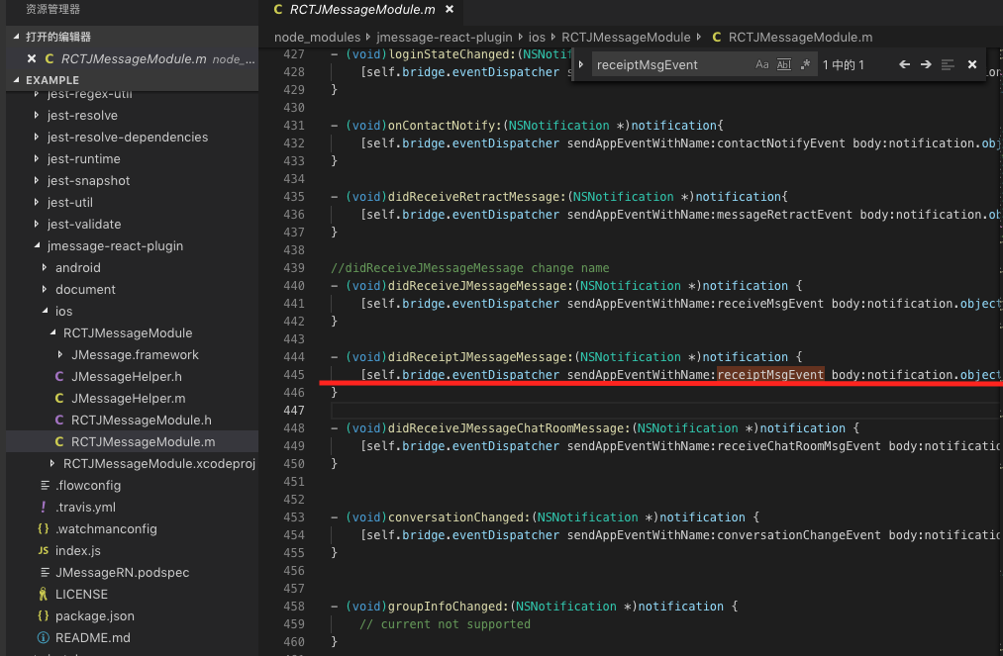This screenshot has width=1003, height=656.
Task: Expand the jest-snapshot folder
Action: coord(37,180)
